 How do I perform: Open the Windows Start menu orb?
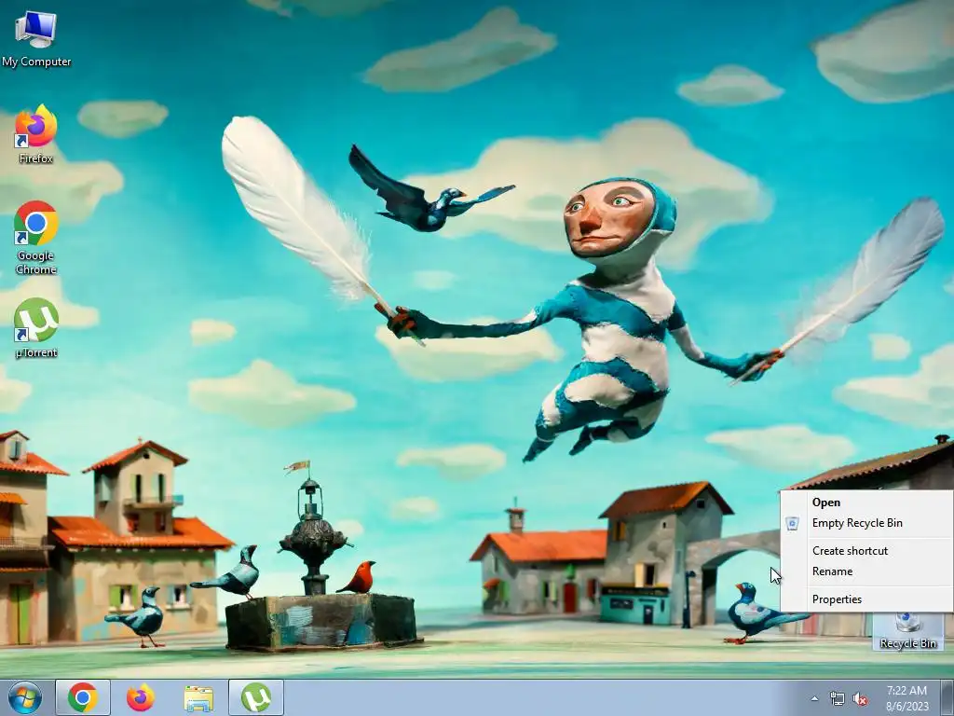point(25,697)
